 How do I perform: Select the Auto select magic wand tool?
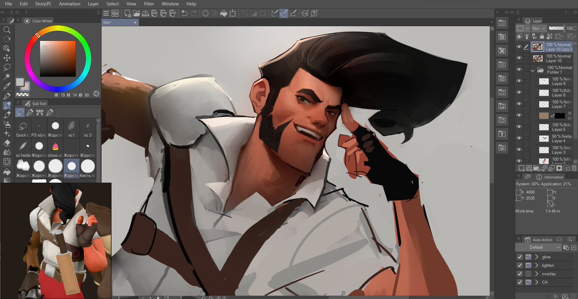coord(7,77)
